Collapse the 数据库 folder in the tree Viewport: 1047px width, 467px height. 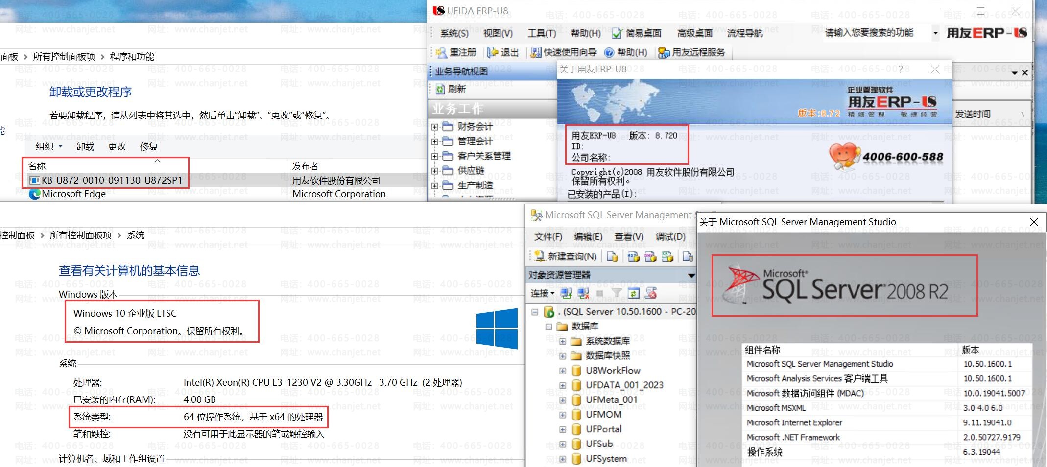coord(549,327)
